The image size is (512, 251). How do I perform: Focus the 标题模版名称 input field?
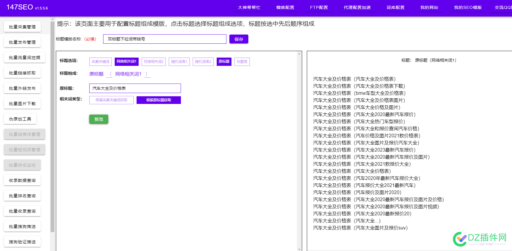pos(165,39)
